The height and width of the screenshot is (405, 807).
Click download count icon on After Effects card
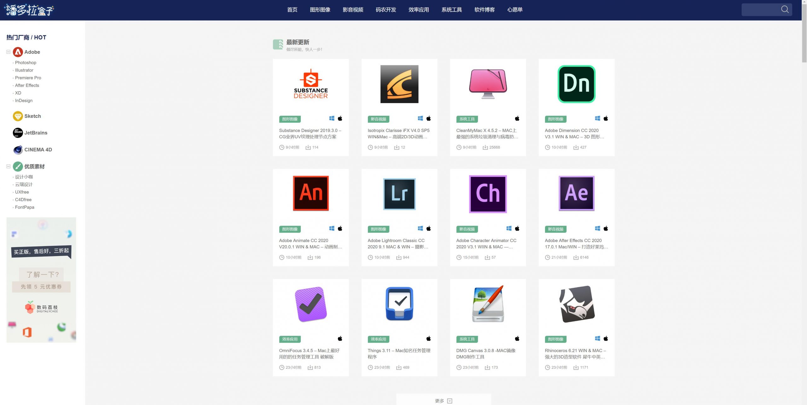[x=576, y=257]
